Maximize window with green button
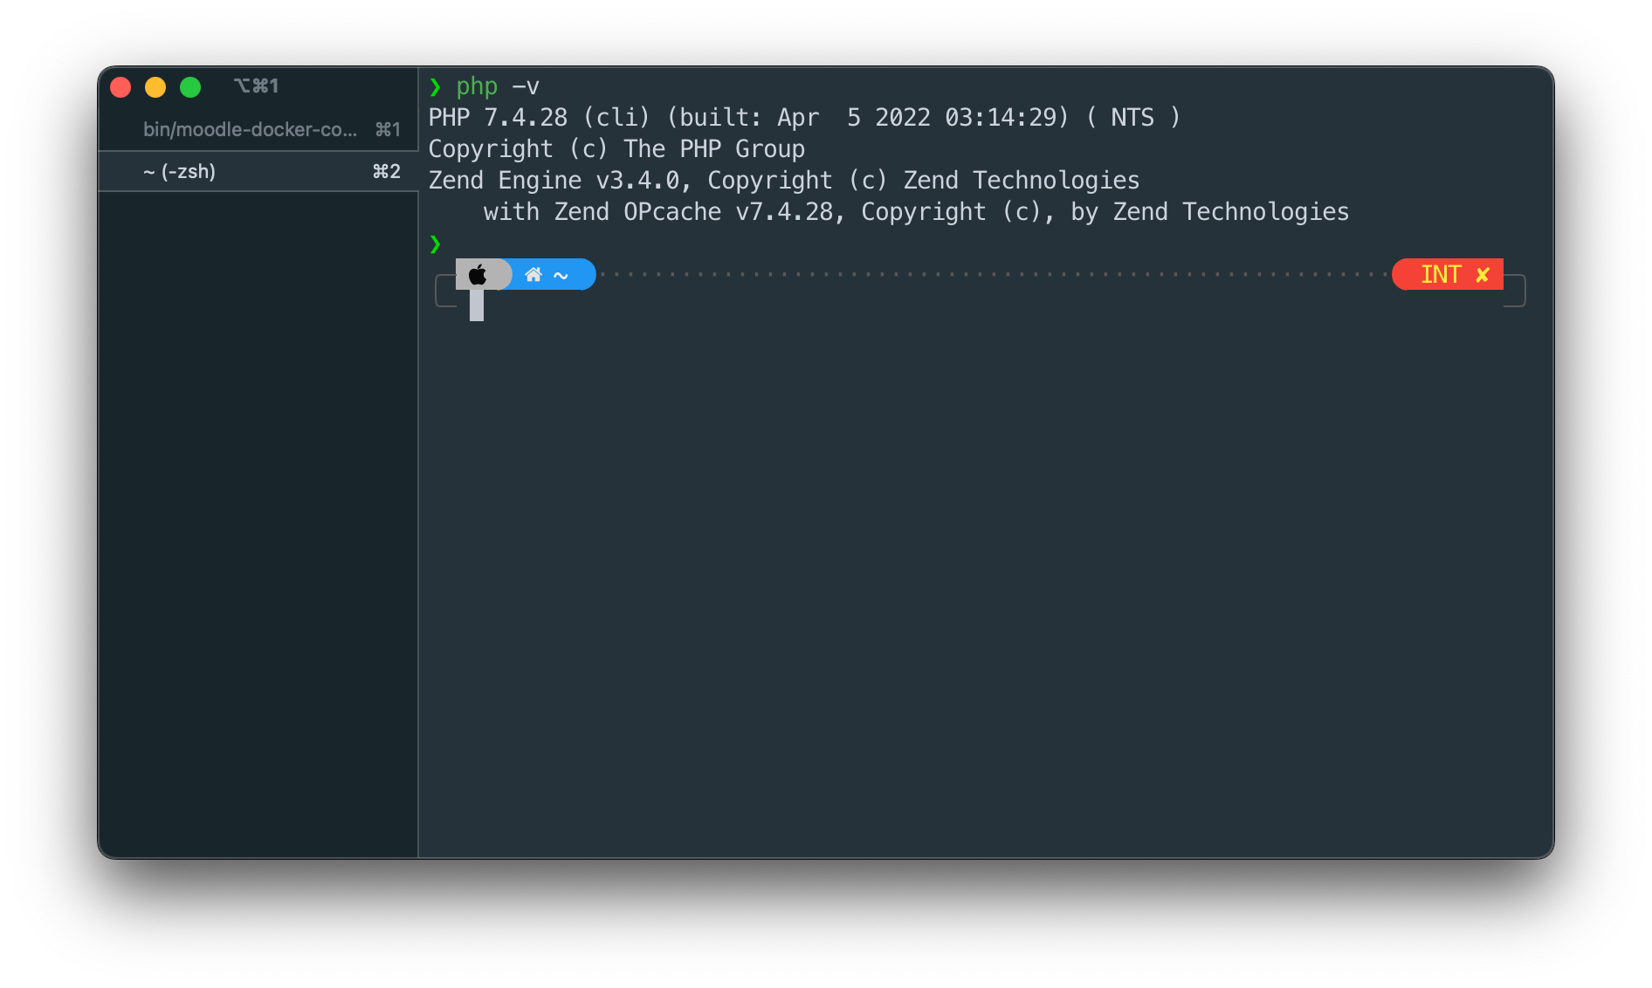Screen dimensions: 1652x988 pyautogui.click(x=190, y=86)
